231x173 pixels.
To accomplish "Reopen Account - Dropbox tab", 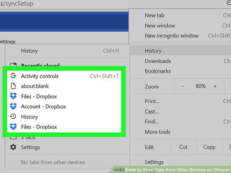I will click(64, 107).
